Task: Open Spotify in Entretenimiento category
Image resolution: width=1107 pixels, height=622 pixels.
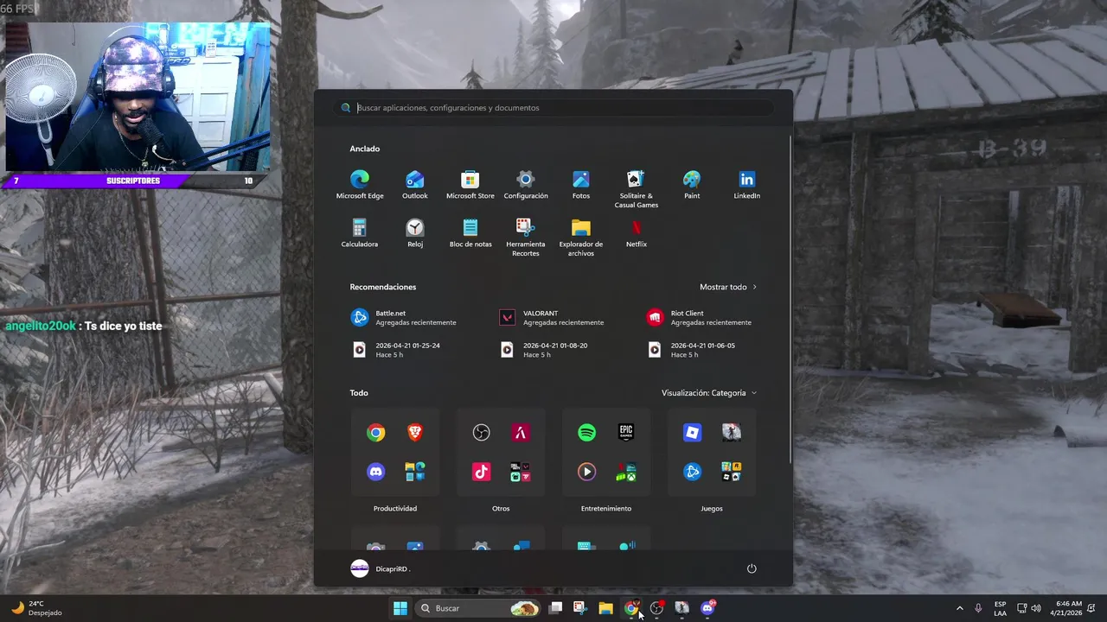Action: tap(586, 433)
